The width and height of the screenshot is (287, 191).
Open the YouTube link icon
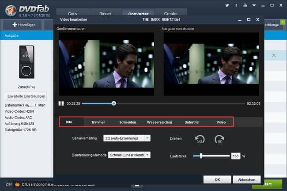(245, 5)
